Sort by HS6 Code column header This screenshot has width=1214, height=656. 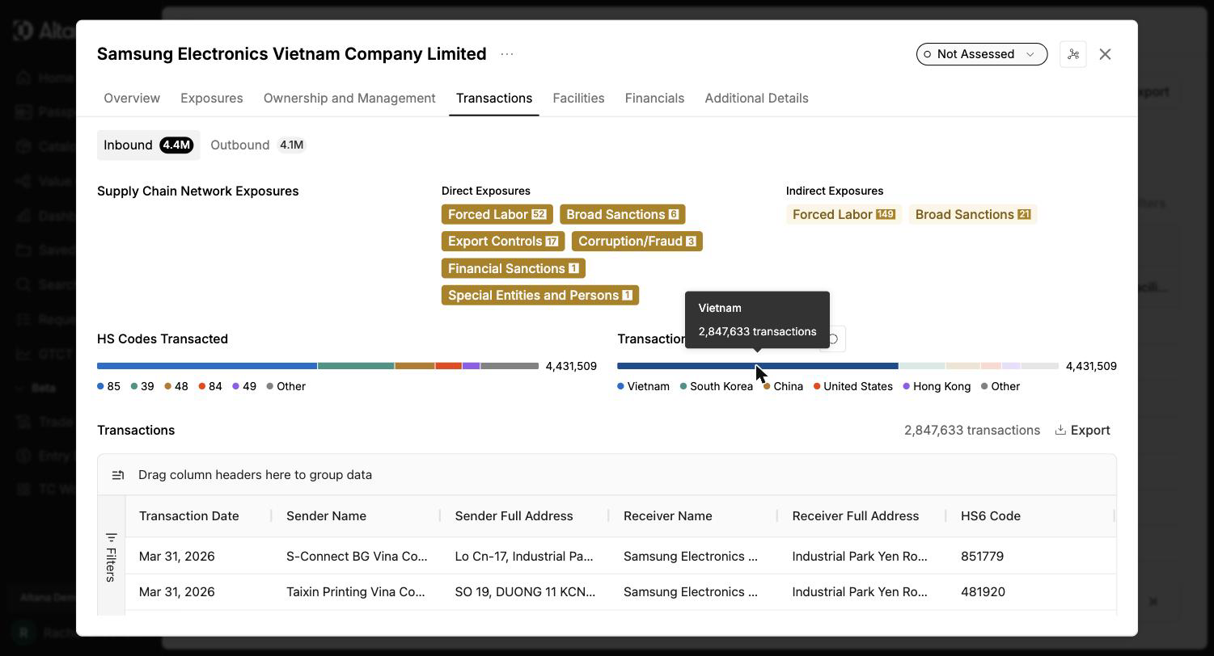991,515
